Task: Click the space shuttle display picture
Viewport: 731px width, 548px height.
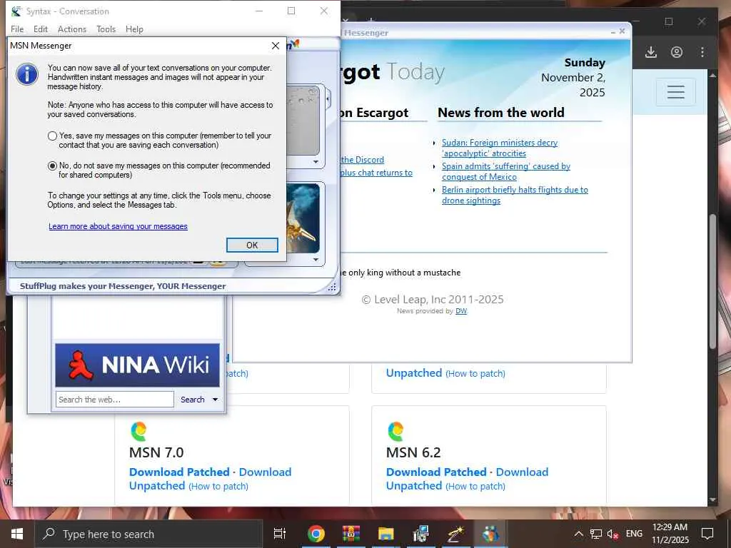Action: click(x=303, y=218)
